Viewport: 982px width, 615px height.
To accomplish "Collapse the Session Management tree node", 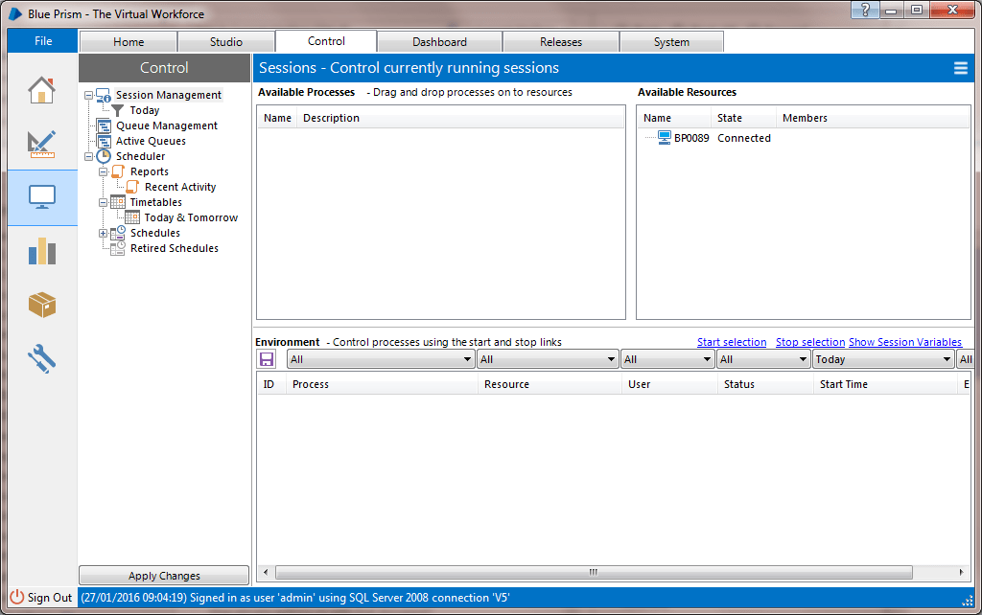I will pyautogui.click(x=89, y=95).
